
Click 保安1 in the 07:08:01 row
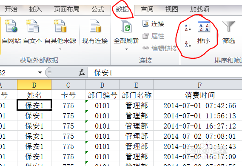point(34,136)
